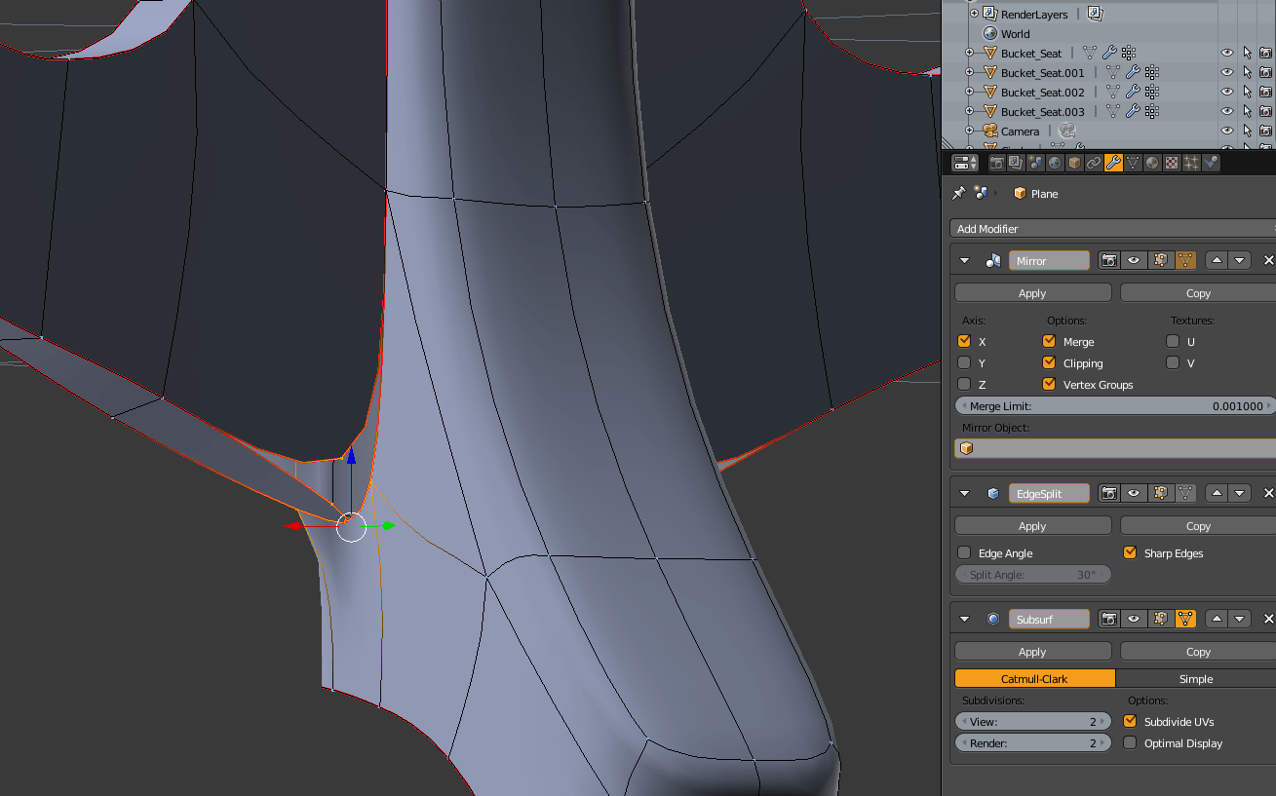Toggle EdgeSplit modifier render camera icon
The image size is (1276, 796).
point(1108,493)
